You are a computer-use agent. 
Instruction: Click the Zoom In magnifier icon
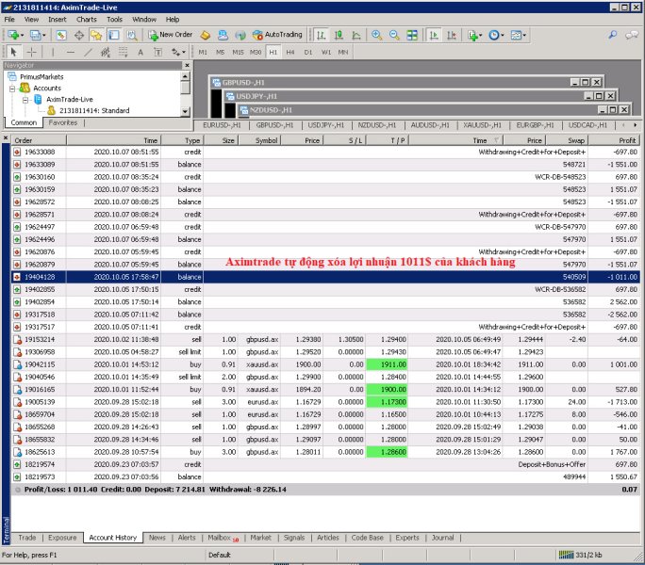pos(377,35)
